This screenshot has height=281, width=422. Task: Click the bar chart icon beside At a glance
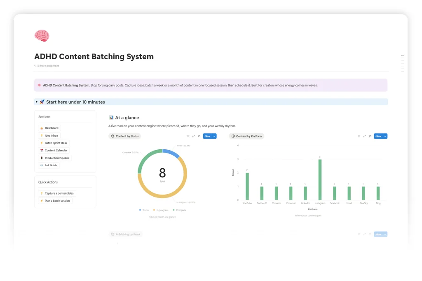click(x=111, y=118)
